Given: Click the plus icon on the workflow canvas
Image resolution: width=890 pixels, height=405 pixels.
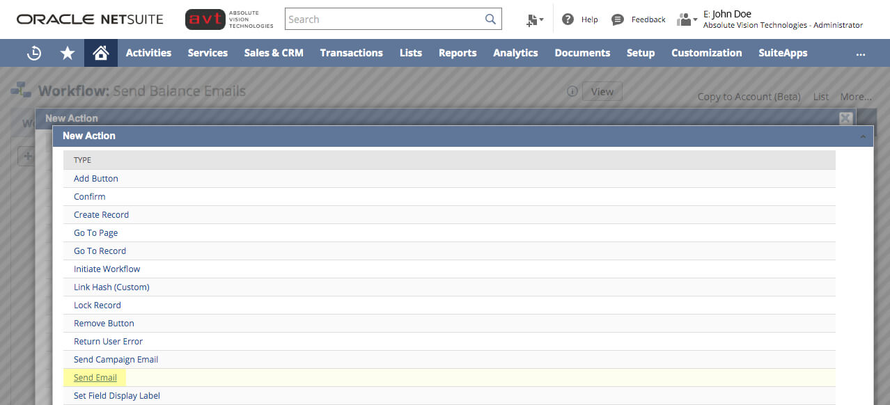Looking at the screenshot, I should click(x=26, y=156).
